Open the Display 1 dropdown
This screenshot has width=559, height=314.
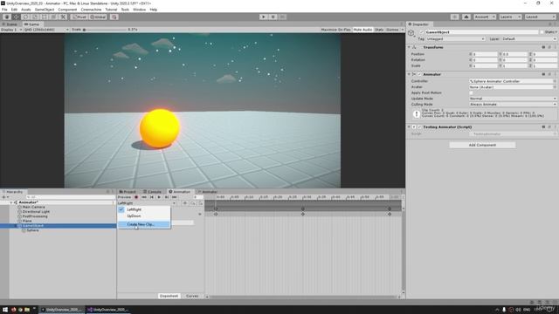[11, 30]
